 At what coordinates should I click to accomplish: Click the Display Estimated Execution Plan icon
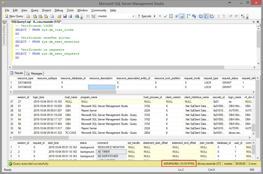tap(171, 16)
